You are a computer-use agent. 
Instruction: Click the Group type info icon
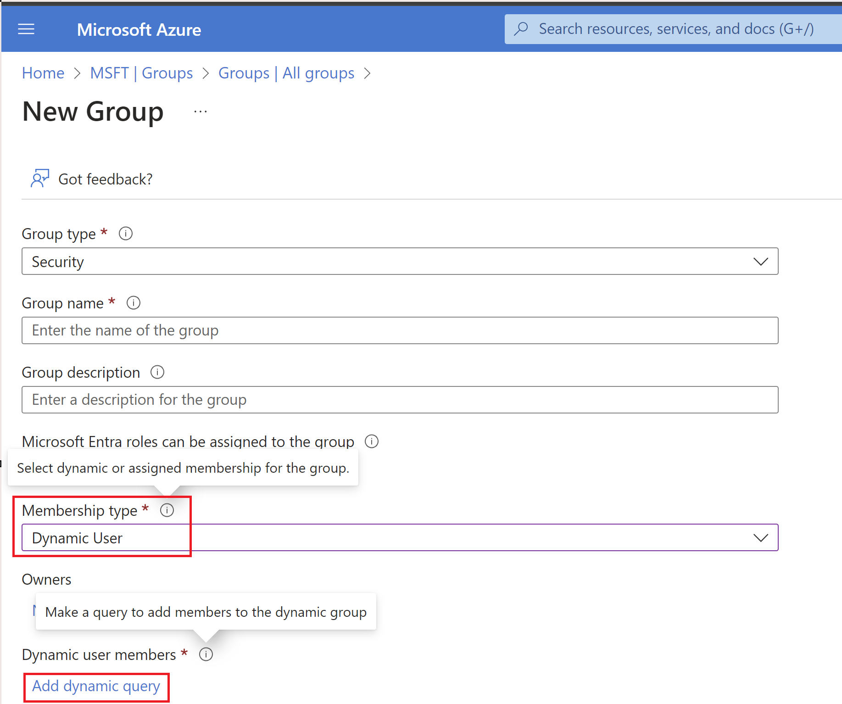pyautogui.click(x=126, y=234)
